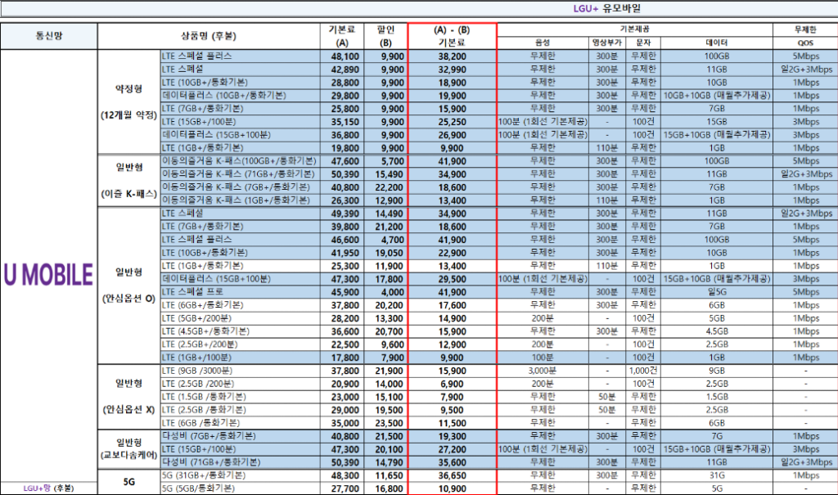The image size is (838, 495).
Task: Select the 36,650 net fee cell
Action: tap(453, 475)
